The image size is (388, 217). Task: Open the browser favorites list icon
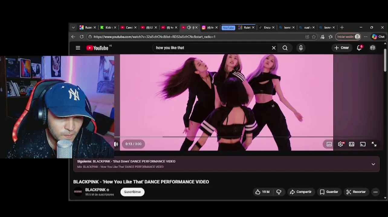point(331,37)
